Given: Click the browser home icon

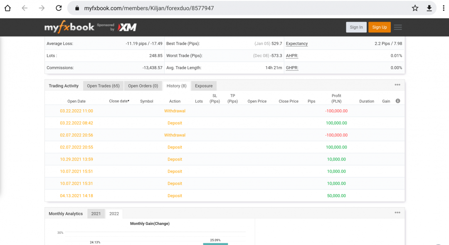Looking at the screenshot, I should [7, 8].
